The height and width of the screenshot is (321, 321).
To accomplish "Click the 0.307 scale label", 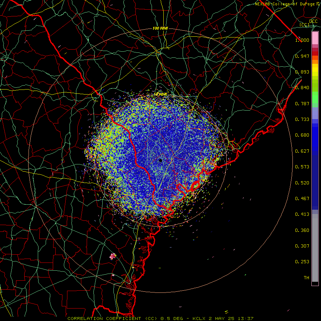I will pos(302,246).
